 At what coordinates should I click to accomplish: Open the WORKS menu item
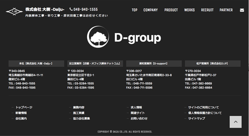[x=189, y=10]
